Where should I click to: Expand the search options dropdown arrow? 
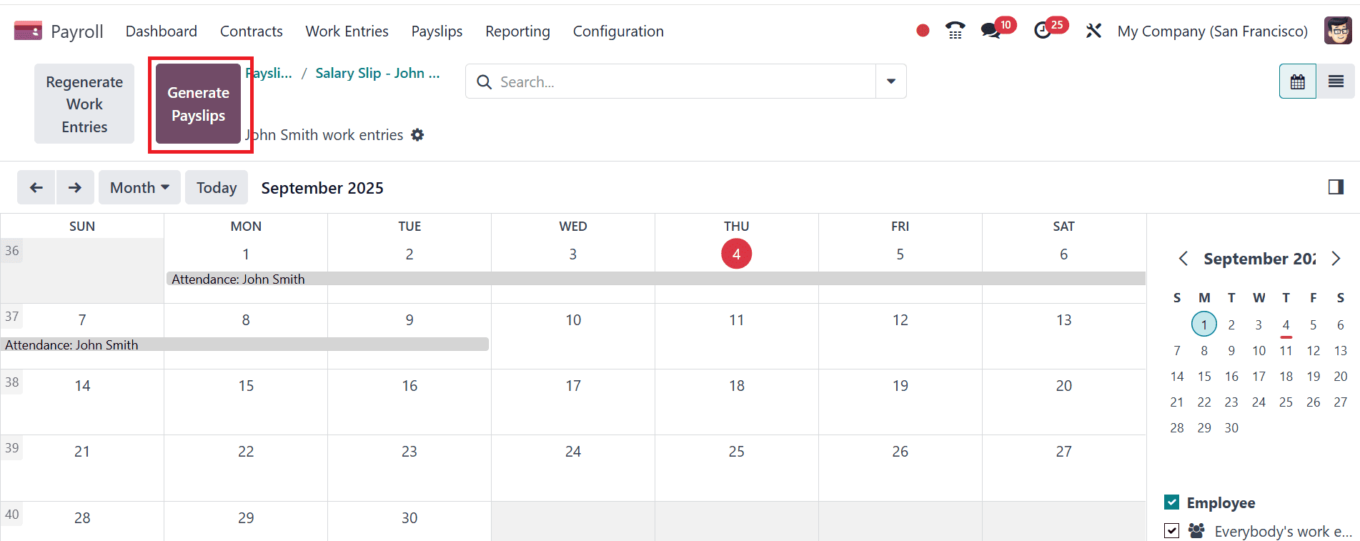891,81
